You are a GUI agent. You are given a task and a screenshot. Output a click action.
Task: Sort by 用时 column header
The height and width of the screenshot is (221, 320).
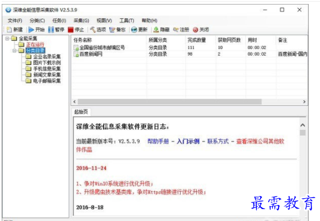tap(261, 40)
